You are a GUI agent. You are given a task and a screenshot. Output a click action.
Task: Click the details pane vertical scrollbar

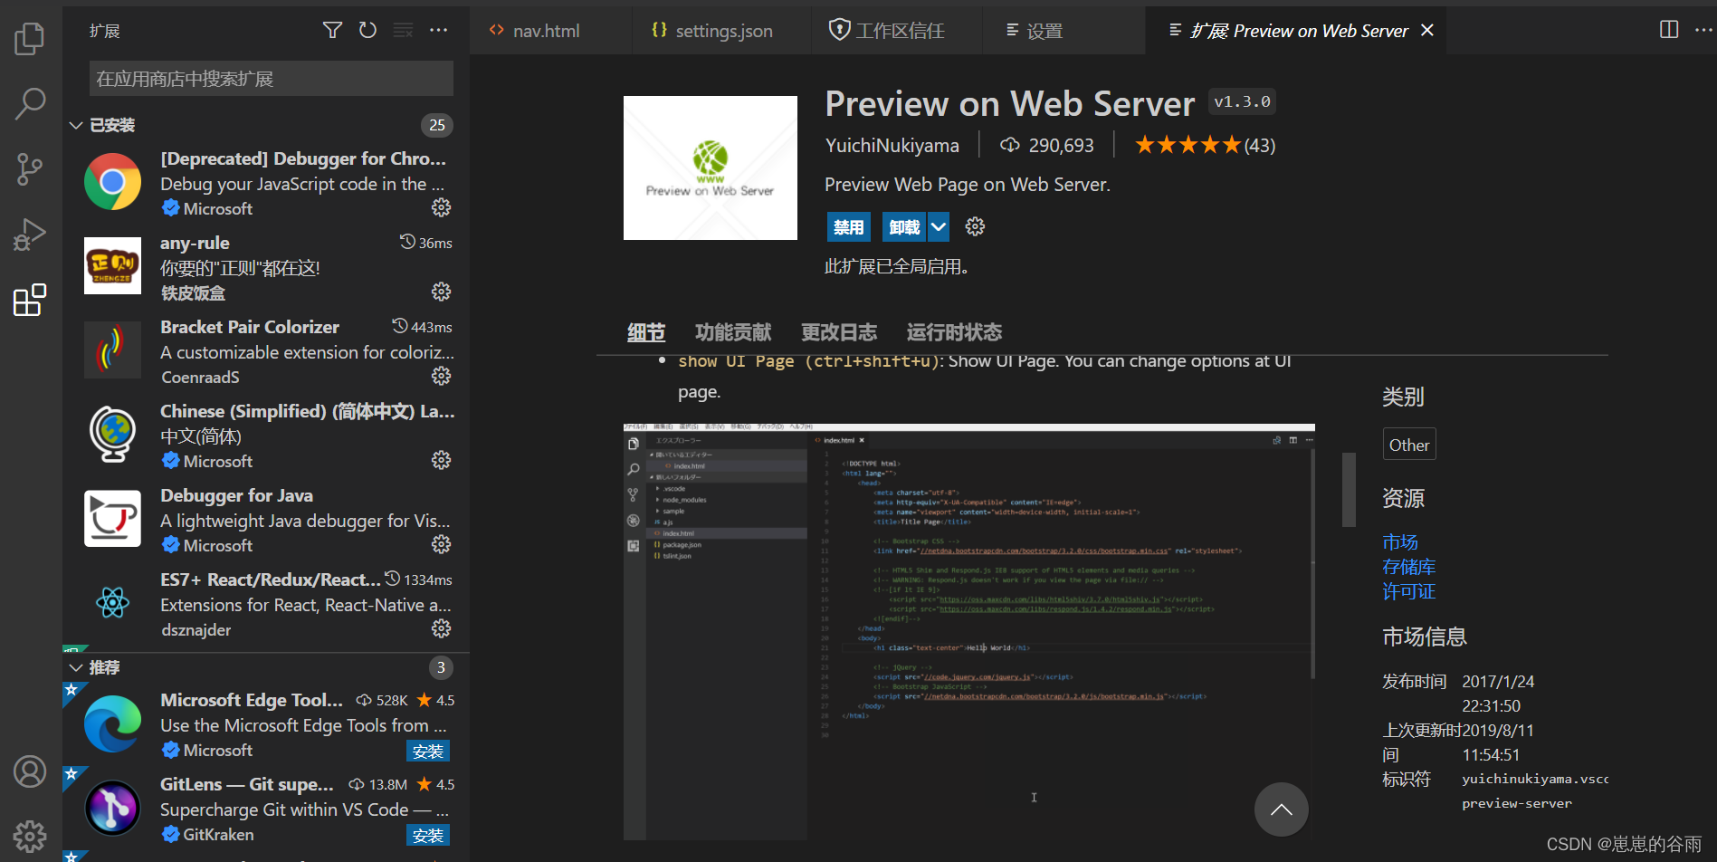(1349, 489)
